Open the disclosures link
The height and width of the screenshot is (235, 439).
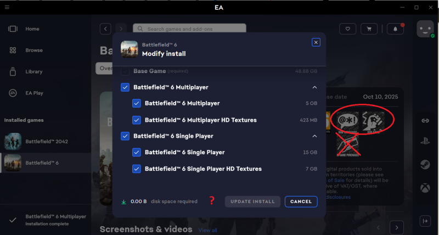pos(338,197)
